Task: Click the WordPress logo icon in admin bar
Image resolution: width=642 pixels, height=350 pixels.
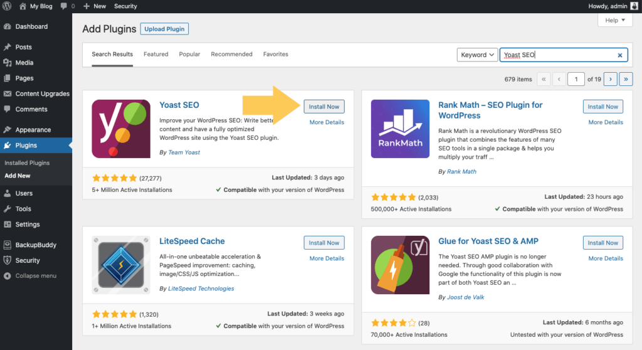Action: click(x=7, y=6)
